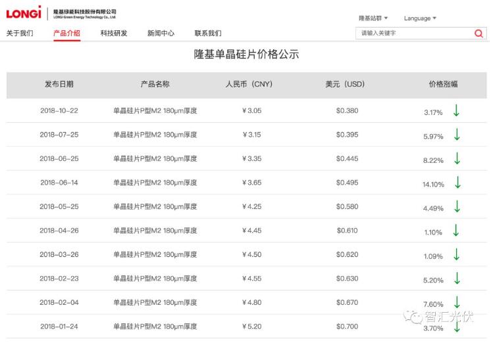Screen dimensions: 493x343
Task: Click the CNY price ¥4.25
Action: (252, 206)
